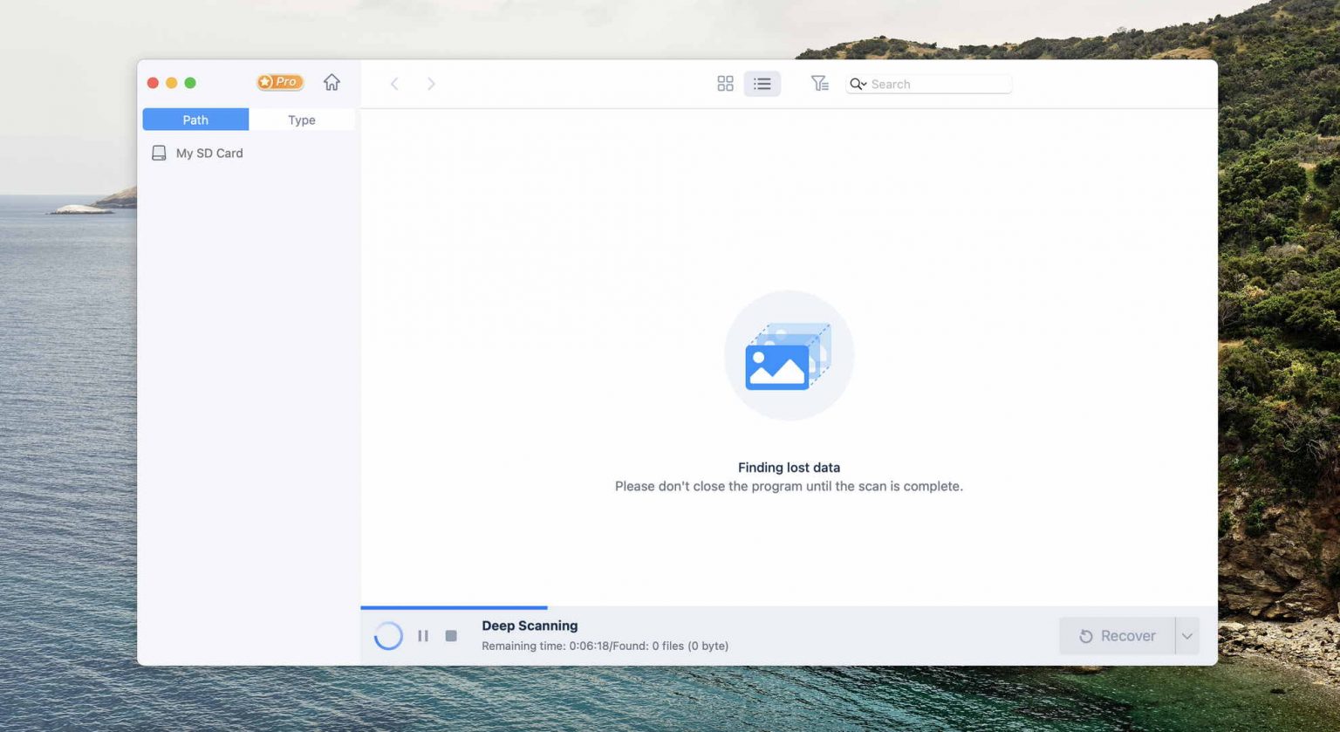Go back with the left arrow
Image resolution: width=1340 pixels, height=732 pixels.
click(x=394, y=84)
